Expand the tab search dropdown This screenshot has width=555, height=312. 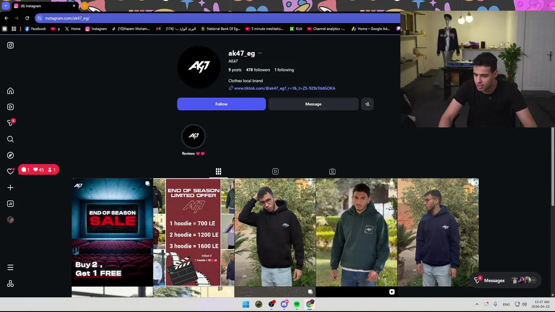pos(5,6)
